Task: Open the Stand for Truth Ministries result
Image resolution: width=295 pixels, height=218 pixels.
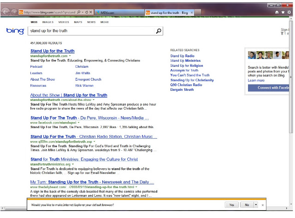Action: [84, 159]
